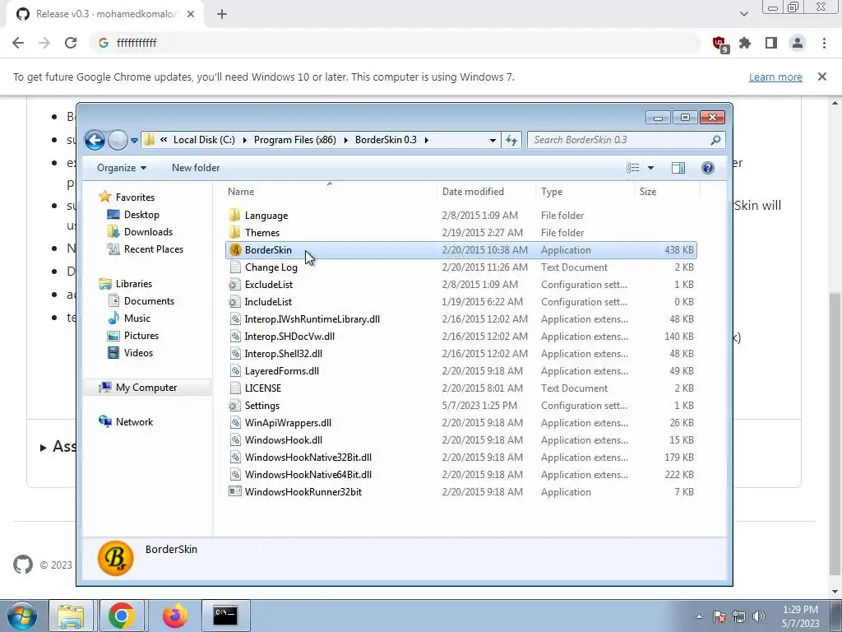Open the change view options dropdown
This screenshot has width=842, height=632.
pyautogui.click(x=651, y=168)
